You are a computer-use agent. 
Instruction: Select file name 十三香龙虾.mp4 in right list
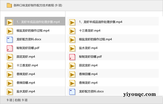click(x=90, y=31)
